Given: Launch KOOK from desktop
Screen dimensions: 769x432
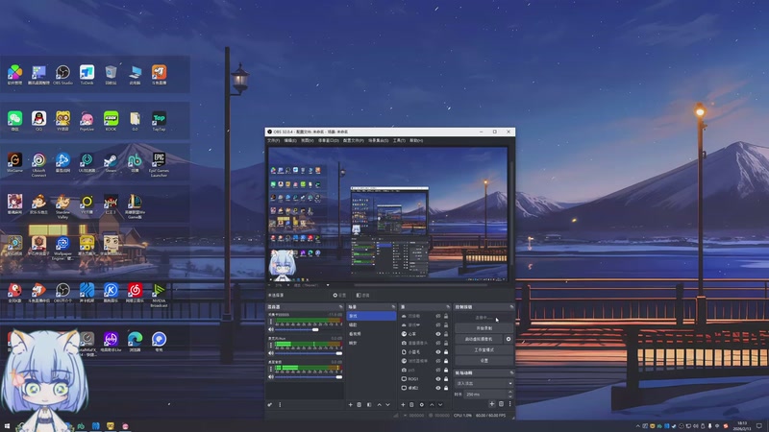Looking at the screenshot, I should click(x=111, y=121).
